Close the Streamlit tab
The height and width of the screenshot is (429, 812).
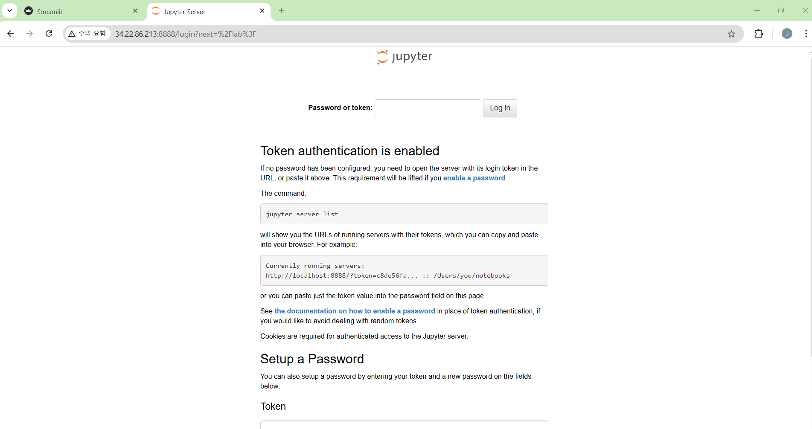(x=135, y=11)
